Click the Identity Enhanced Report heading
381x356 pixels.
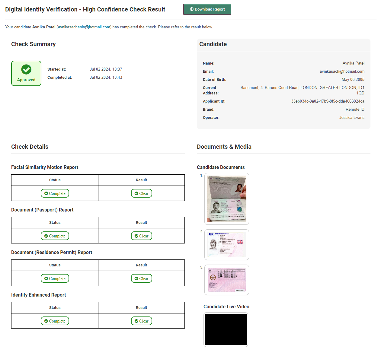point(39,295)
